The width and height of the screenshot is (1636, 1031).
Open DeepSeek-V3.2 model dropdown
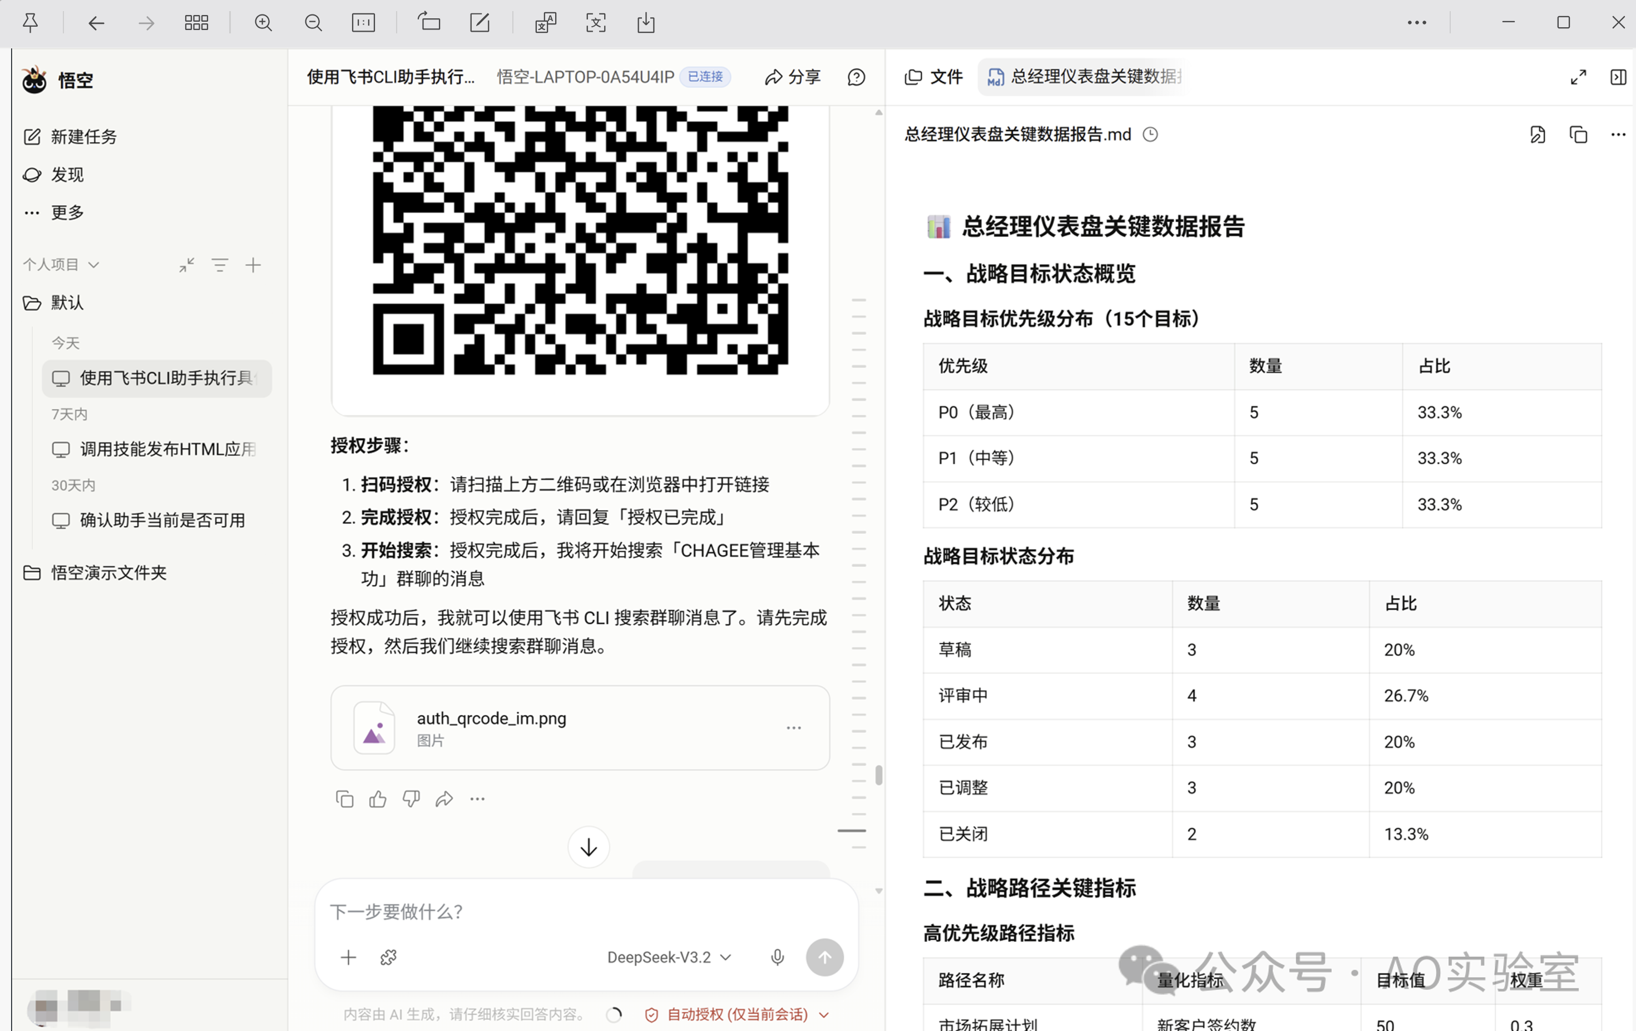click(x=669, y=957)
